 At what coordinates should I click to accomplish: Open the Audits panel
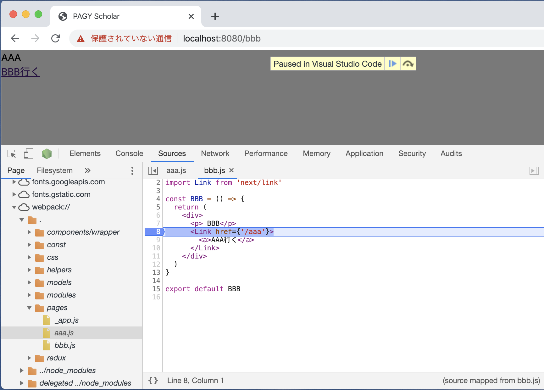pos(451,153)
